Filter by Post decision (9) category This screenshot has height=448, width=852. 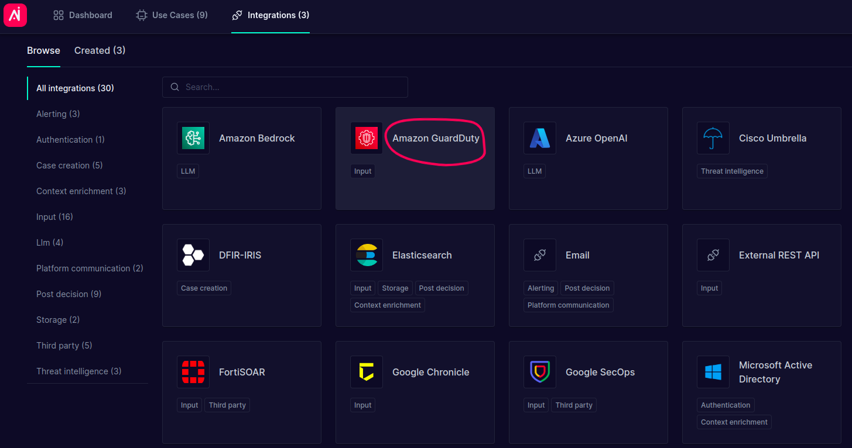pyautogui.click(x=69, y=294)
